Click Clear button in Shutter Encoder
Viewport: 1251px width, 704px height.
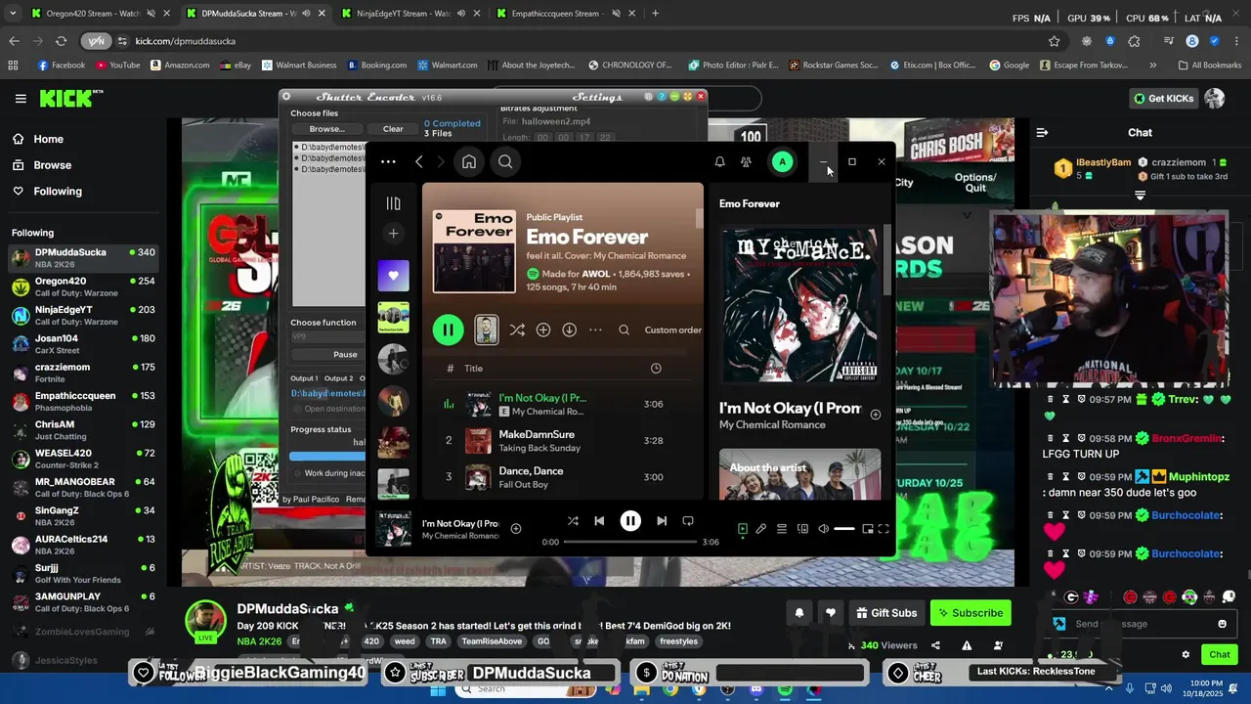pyautogui.click(x=393, y=129)
